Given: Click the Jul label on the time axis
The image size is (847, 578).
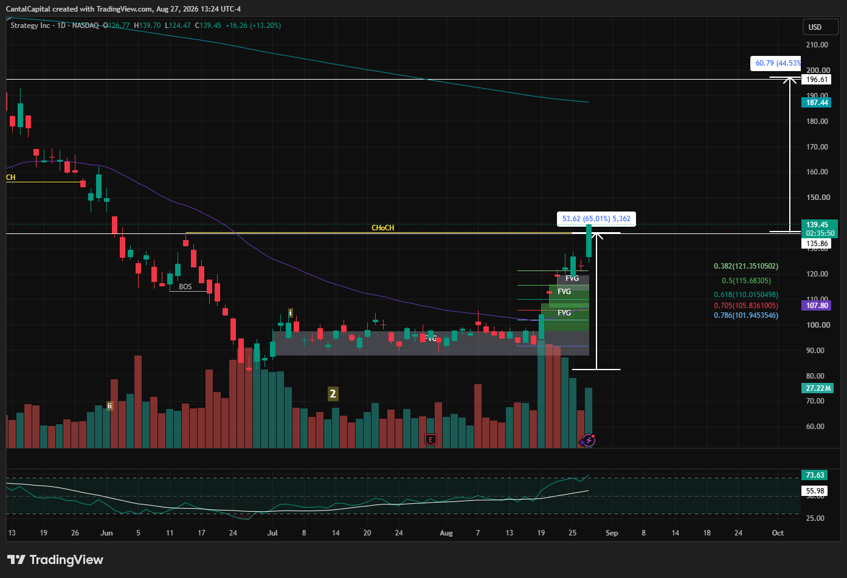Looking at the screenshot, I should [x=272, y=533].
